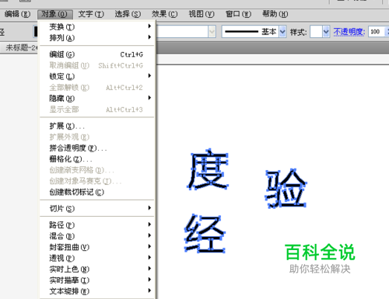Screen dimensions: 389x299
Task: Click the 不透明度 link
Action: pos(349,32)
